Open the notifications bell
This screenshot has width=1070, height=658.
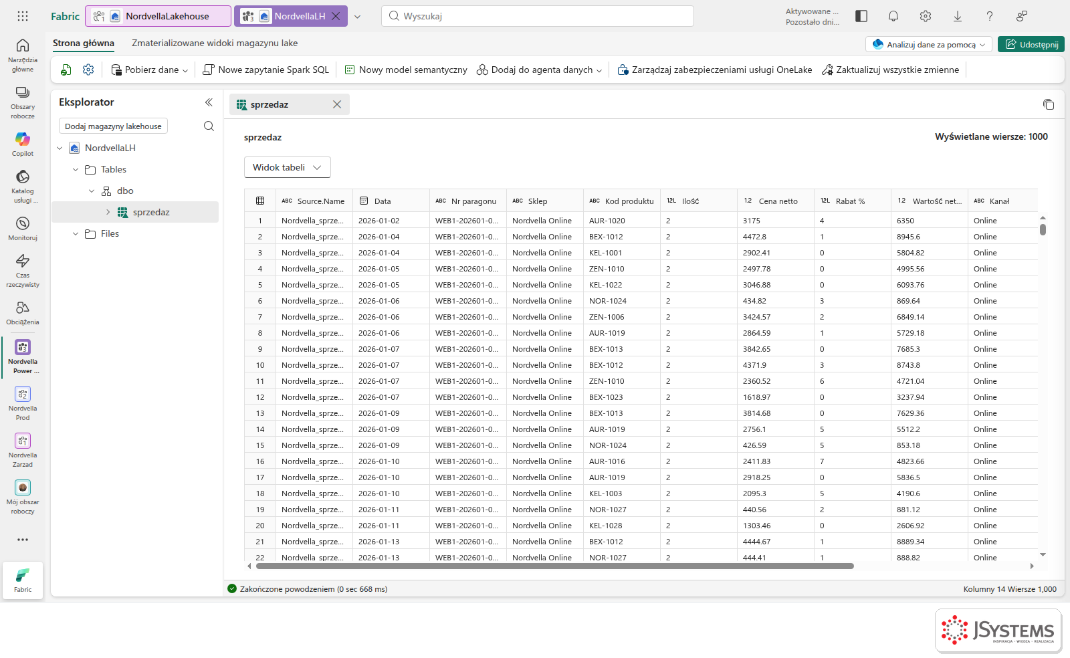click(x=893, y=16)
